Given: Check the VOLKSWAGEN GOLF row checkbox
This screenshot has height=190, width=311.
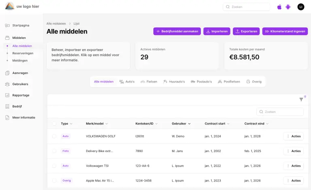Looking at the screenshot, I should point(54,136).
